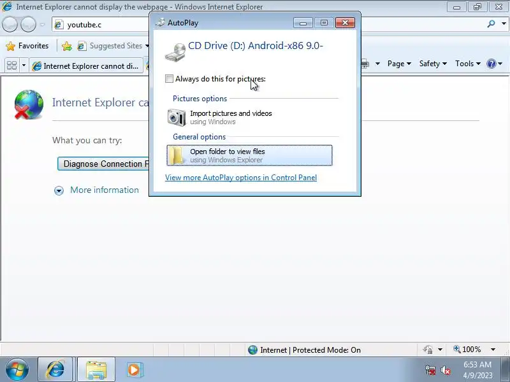Minimize the AutoPlay dialog
This screenshot has width=510, height=382.
click(303, 22)
